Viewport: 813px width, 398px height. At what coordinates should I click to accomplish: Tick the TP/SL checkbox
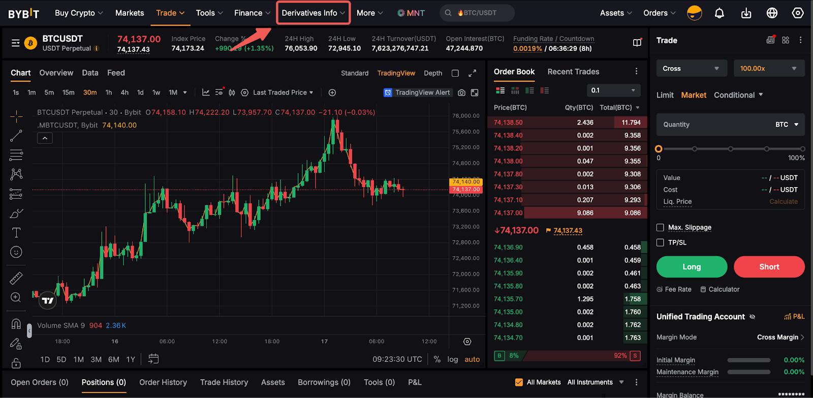coord(660,242)
